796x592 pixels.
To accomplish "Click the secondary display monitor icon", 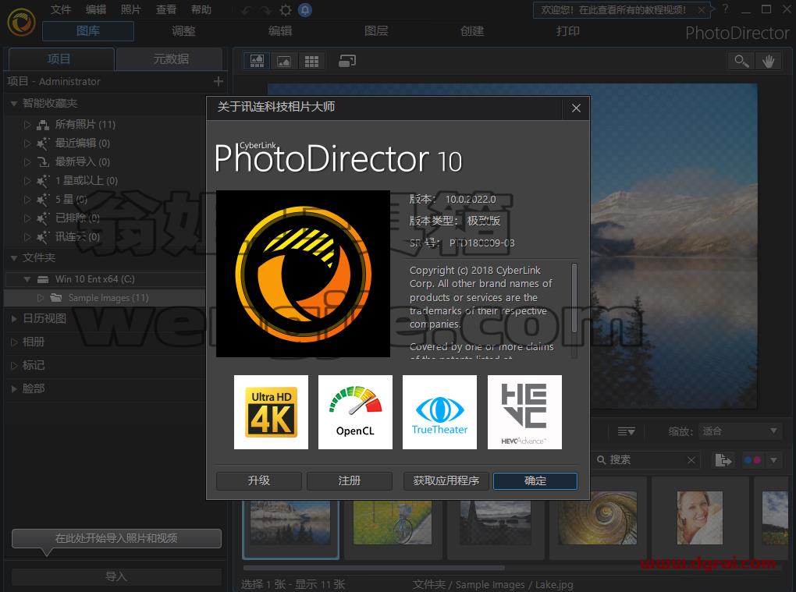I will tap(347, 62).
